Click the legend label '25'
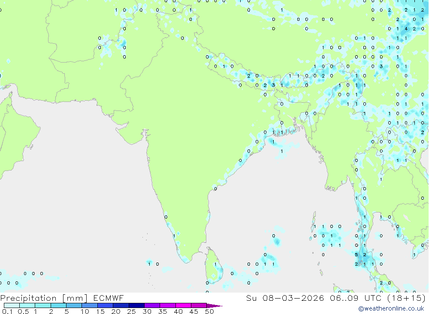 point(131,311)
